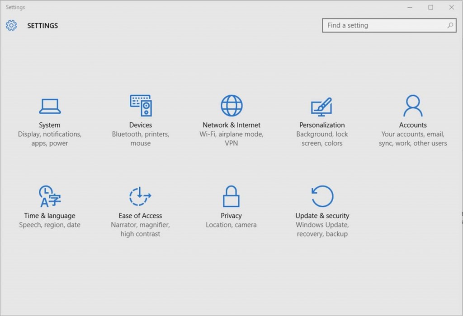This screenshot has width=463, height=316.
Task: Open the System laptop icon
Action: pos(50,107)
